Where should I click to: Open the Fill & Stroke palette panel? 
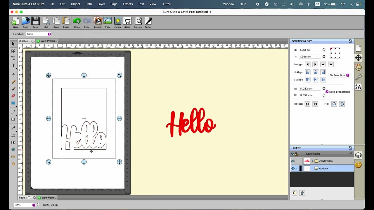pos(358,67)
